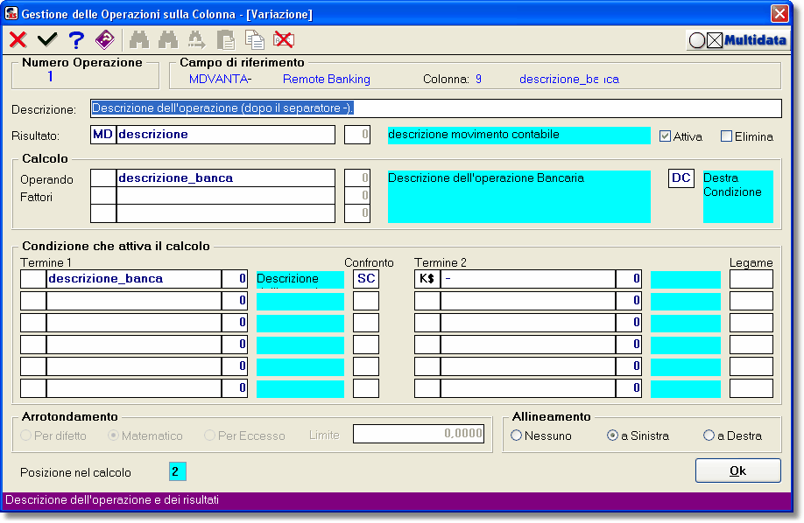Viewport: 804px width, 523px height.
Task: Select the Matematico rounding option
Action: point(113,436)
